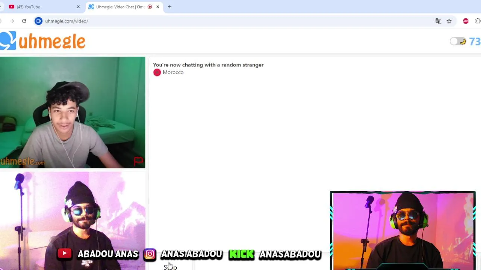Click the recording indicator on the Uhmegle tab
The image size is (481, 270).
[x=150, y=7]
